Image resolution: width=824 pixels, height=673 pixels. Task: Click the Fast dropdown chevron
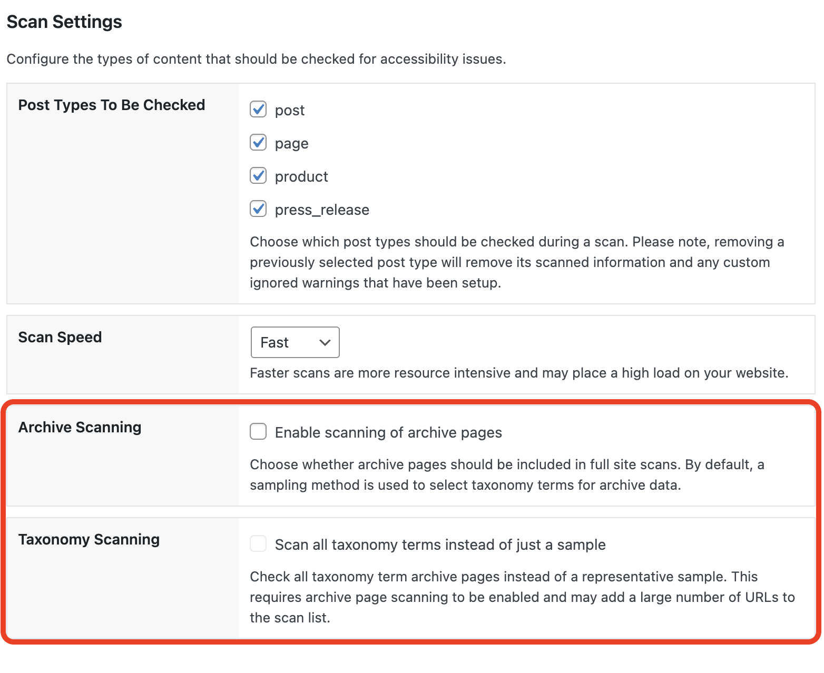(x=325, y=342)
